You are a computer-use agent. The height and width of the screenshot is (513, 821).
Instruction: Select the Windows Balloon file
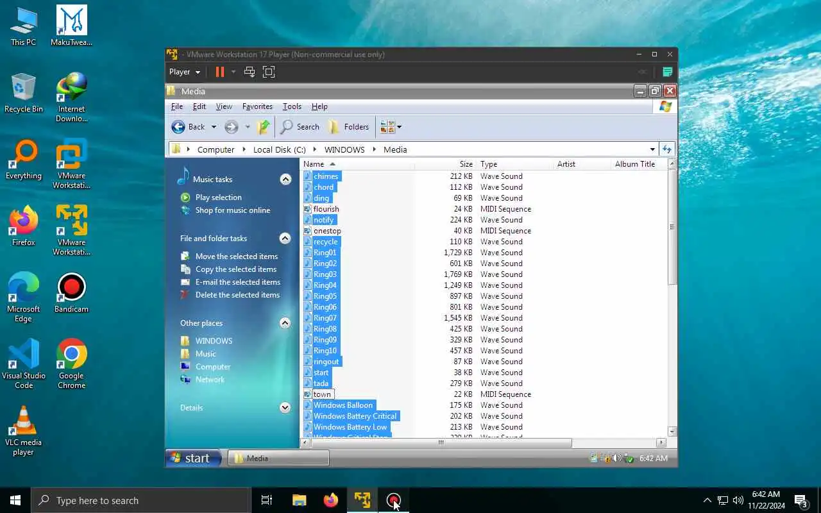(343, 405)
